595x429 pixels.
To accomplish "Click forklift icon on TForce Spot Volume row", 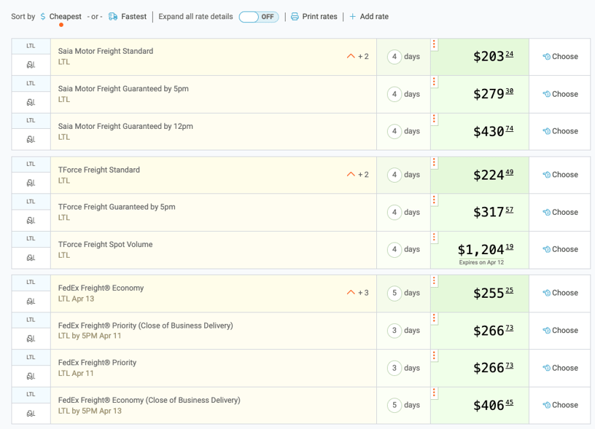I will [31, 258].
